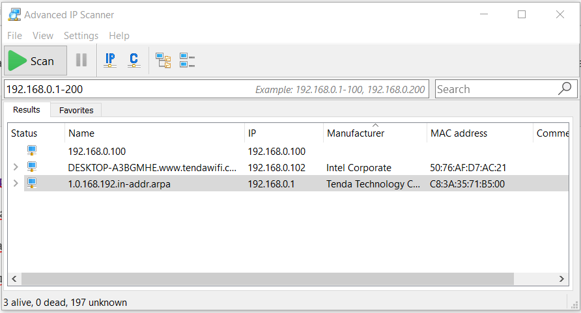The image size is (581, 313).
Task: Expand the DESKTOP-A3BGMHE device row
Action: 16,167
